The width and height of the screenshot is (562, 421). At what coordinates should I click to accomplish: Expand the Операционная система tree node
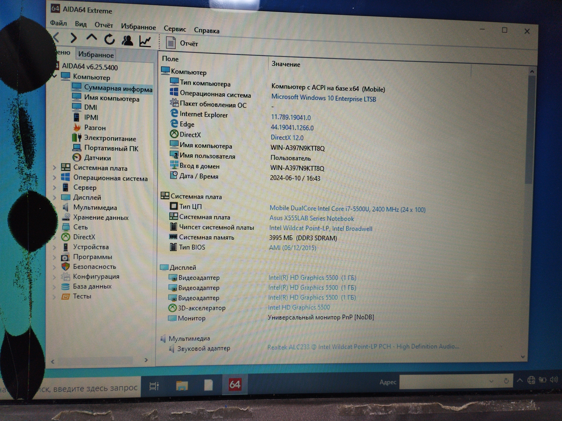tap(54, 177)
